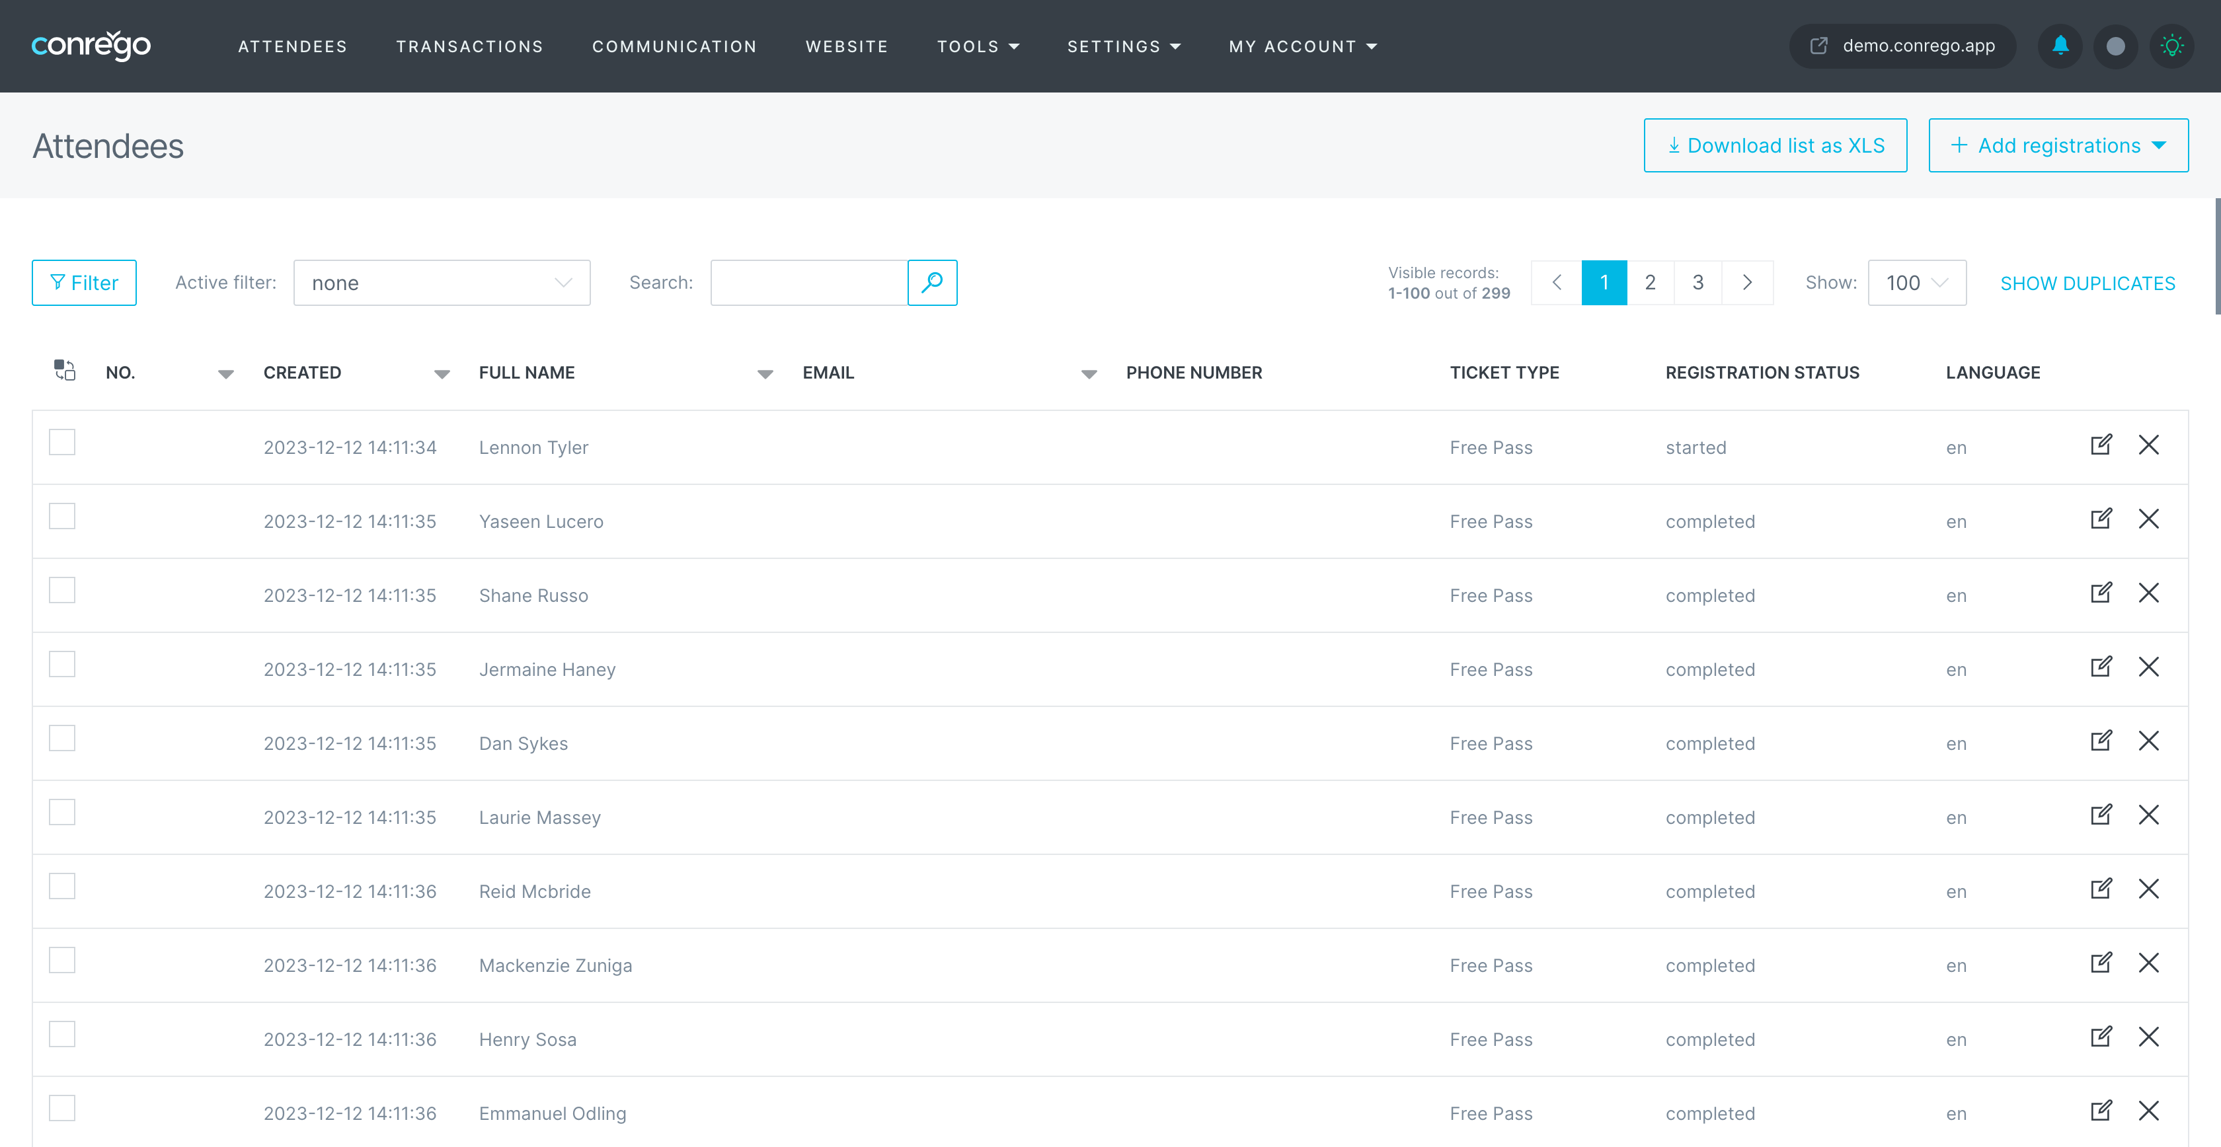Open the Tools menu

point(977,46)
